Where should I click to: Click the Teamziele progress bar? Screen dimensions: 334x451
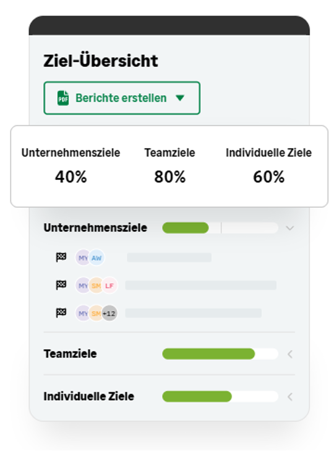220,354
